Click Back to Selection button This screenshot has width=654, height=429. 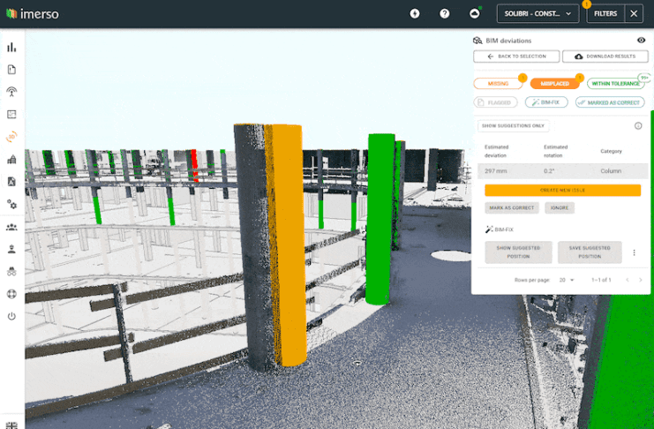point(515,56)
